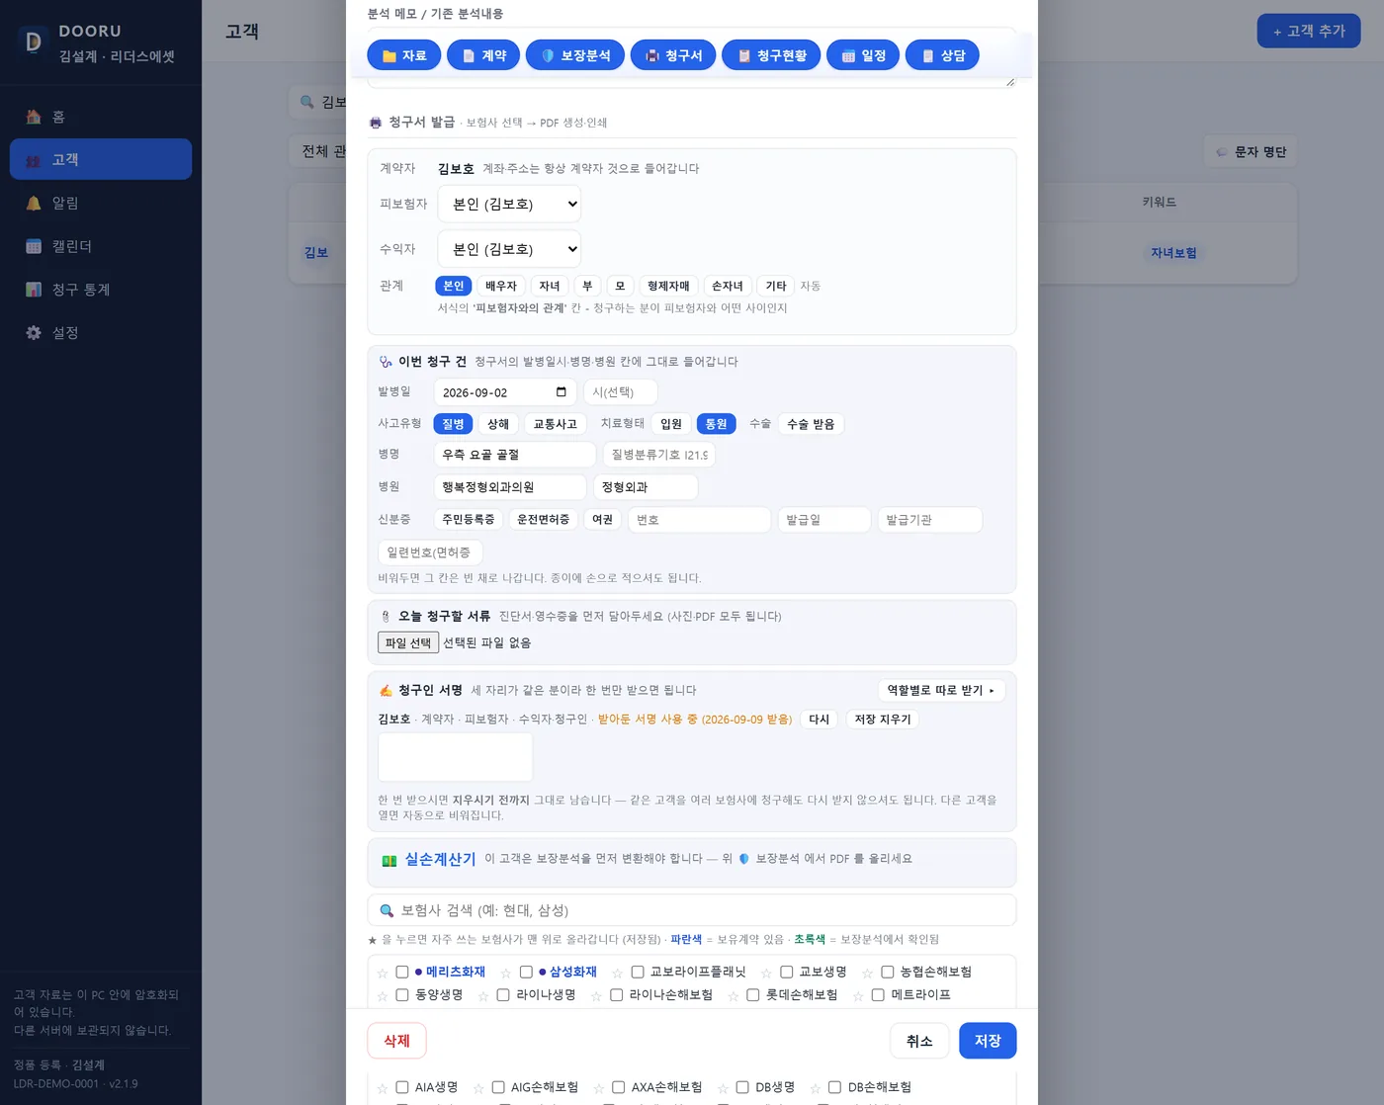Check the 메리츠화재 insurer checkbox
Screen dimensions: 1384x1105
pyautogui.click(x=402, y=972)
